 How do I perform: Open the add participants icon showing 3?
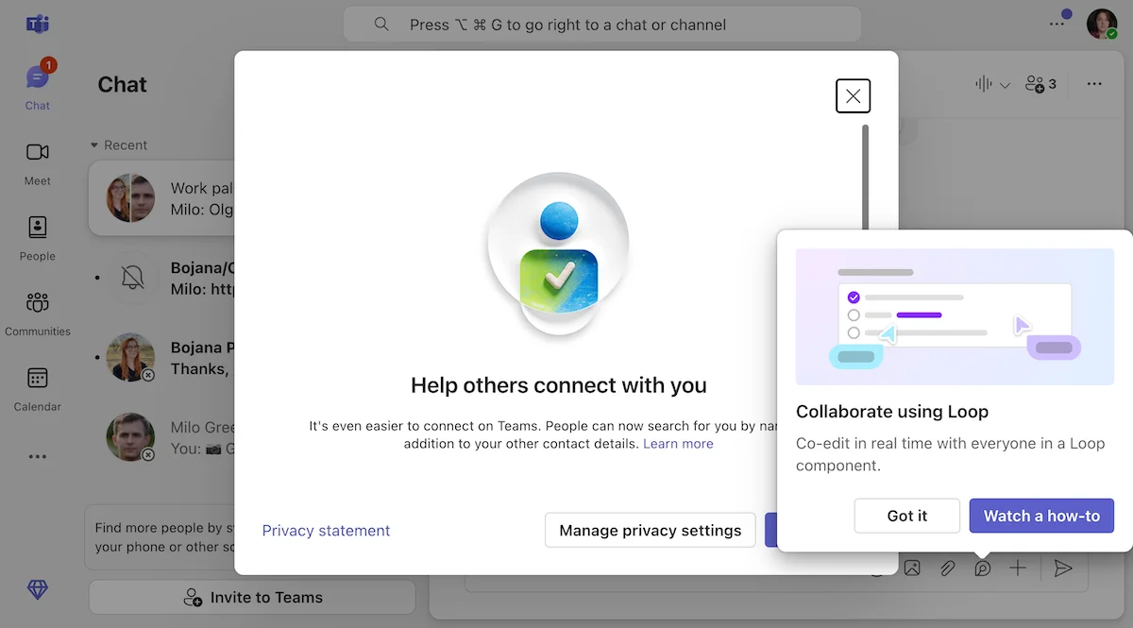[x=1040, y=84]
